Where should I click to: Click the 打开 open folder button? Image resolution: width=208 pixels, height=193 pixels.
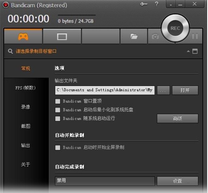pyautogui.click(x=185, y=90)
